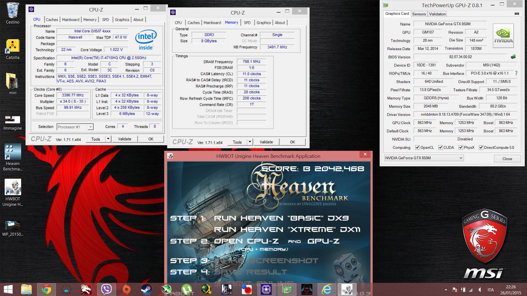Click Specification i7-4710HQ text
The height and width of the screenshot is (296, 527).
(109, 58)
